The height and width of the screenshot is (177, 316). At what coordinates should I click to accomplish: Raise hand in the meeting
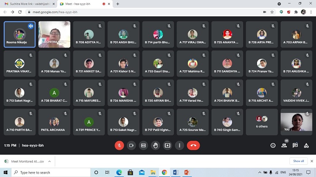coord(155,145)
